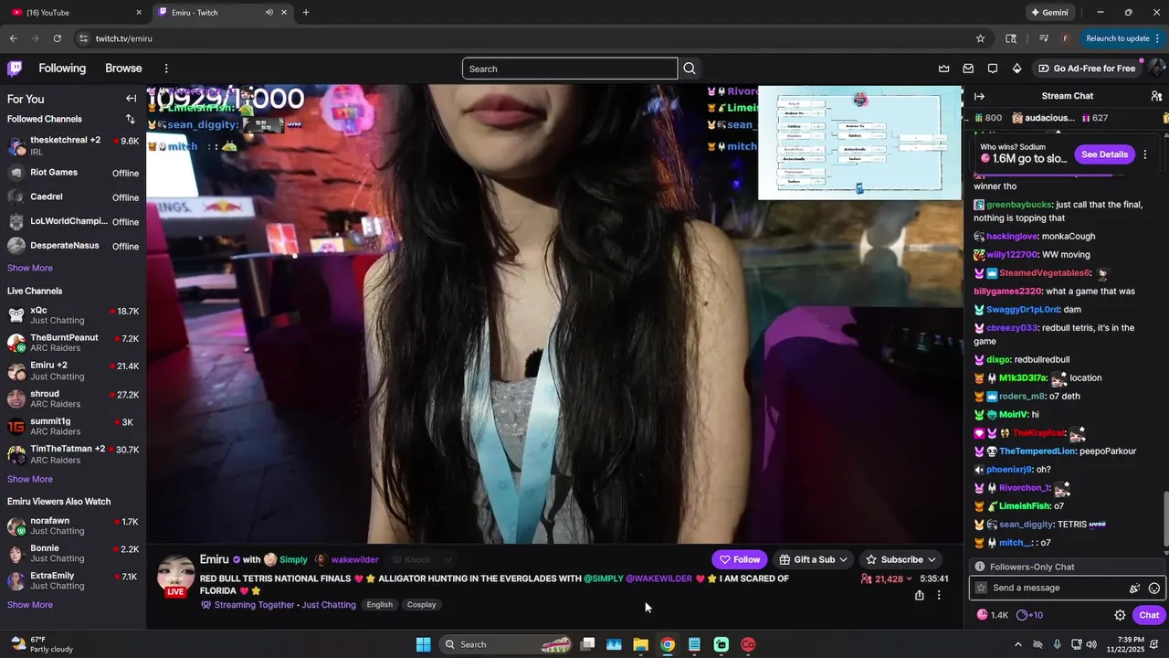Open channel points balance 1.4K
This screenshot has height=658, width=1169.
[993, 615]
